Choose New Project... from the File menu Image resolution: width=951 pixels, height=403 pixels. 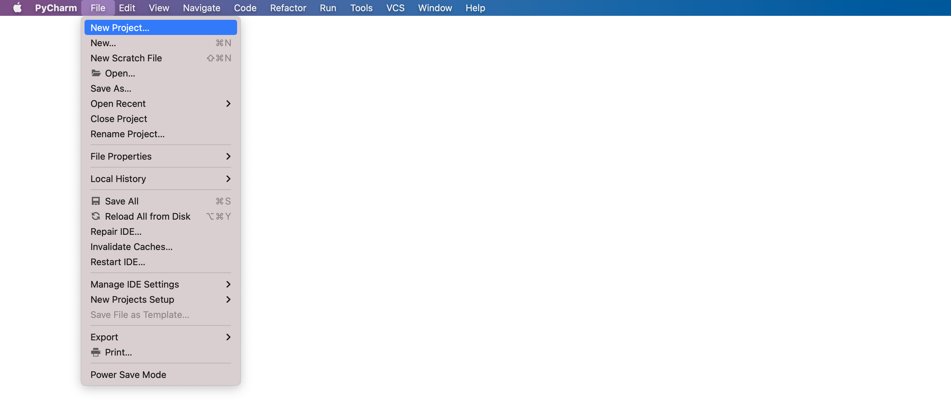[160, 28]
